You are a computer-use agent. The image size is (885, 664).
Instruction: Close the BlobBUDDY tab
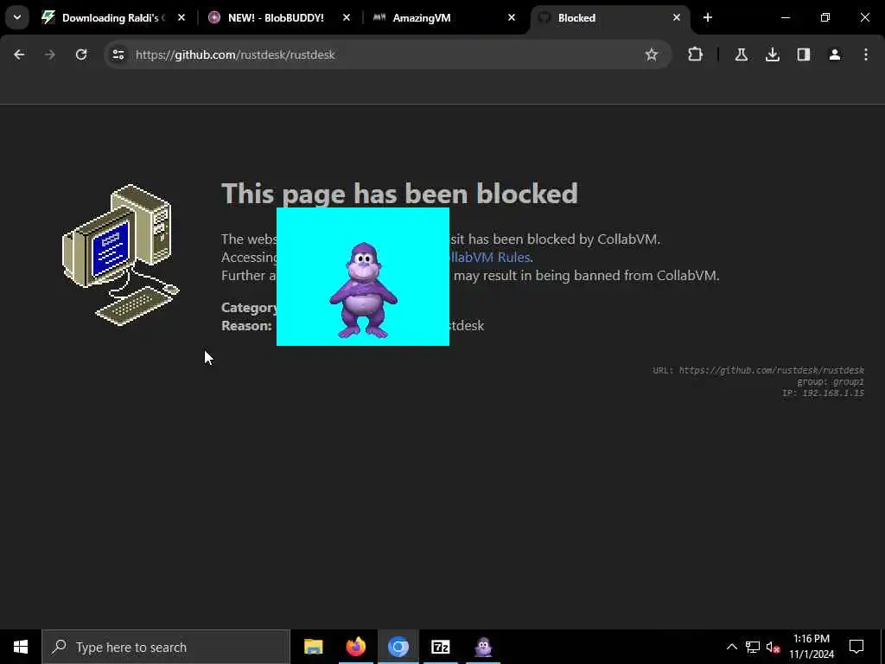pyautogui.click(x=347, y=17)
